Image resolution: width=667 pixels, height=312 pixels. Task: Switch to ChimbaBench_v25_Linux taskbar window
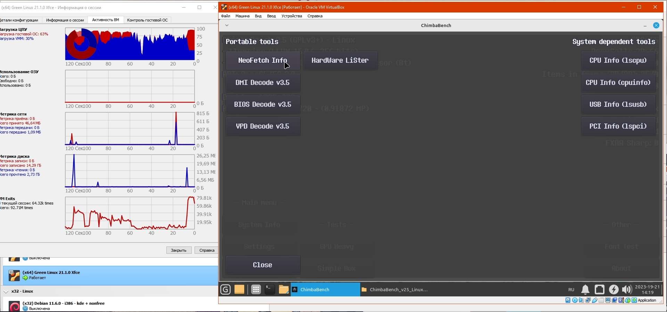[395, 289]
